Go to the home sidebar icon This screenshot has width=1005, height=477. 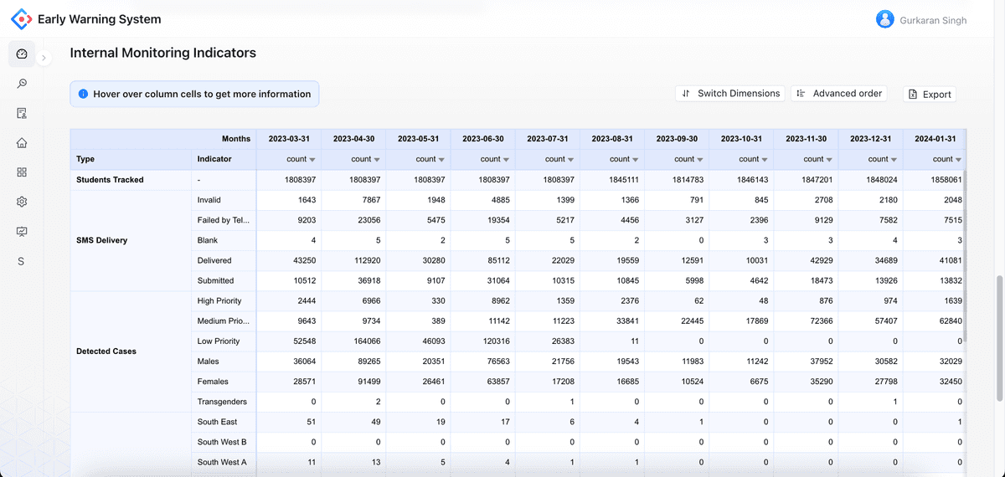tap(22, 142)
